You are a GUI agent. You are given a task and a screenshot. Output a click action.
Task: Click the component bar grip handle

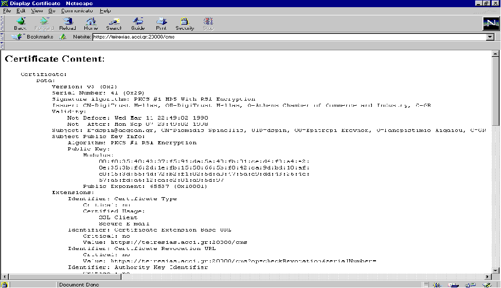point(426,284)
